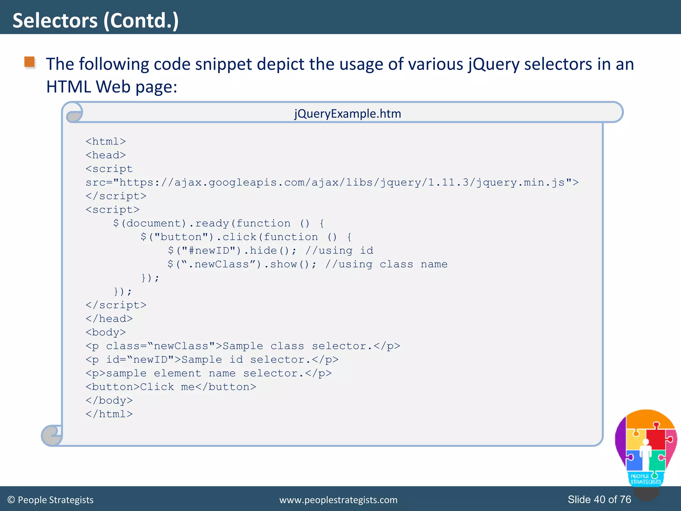Open the www.peoplestrategists.com link
Screen dimensions: 681x511
coord(338,500)
